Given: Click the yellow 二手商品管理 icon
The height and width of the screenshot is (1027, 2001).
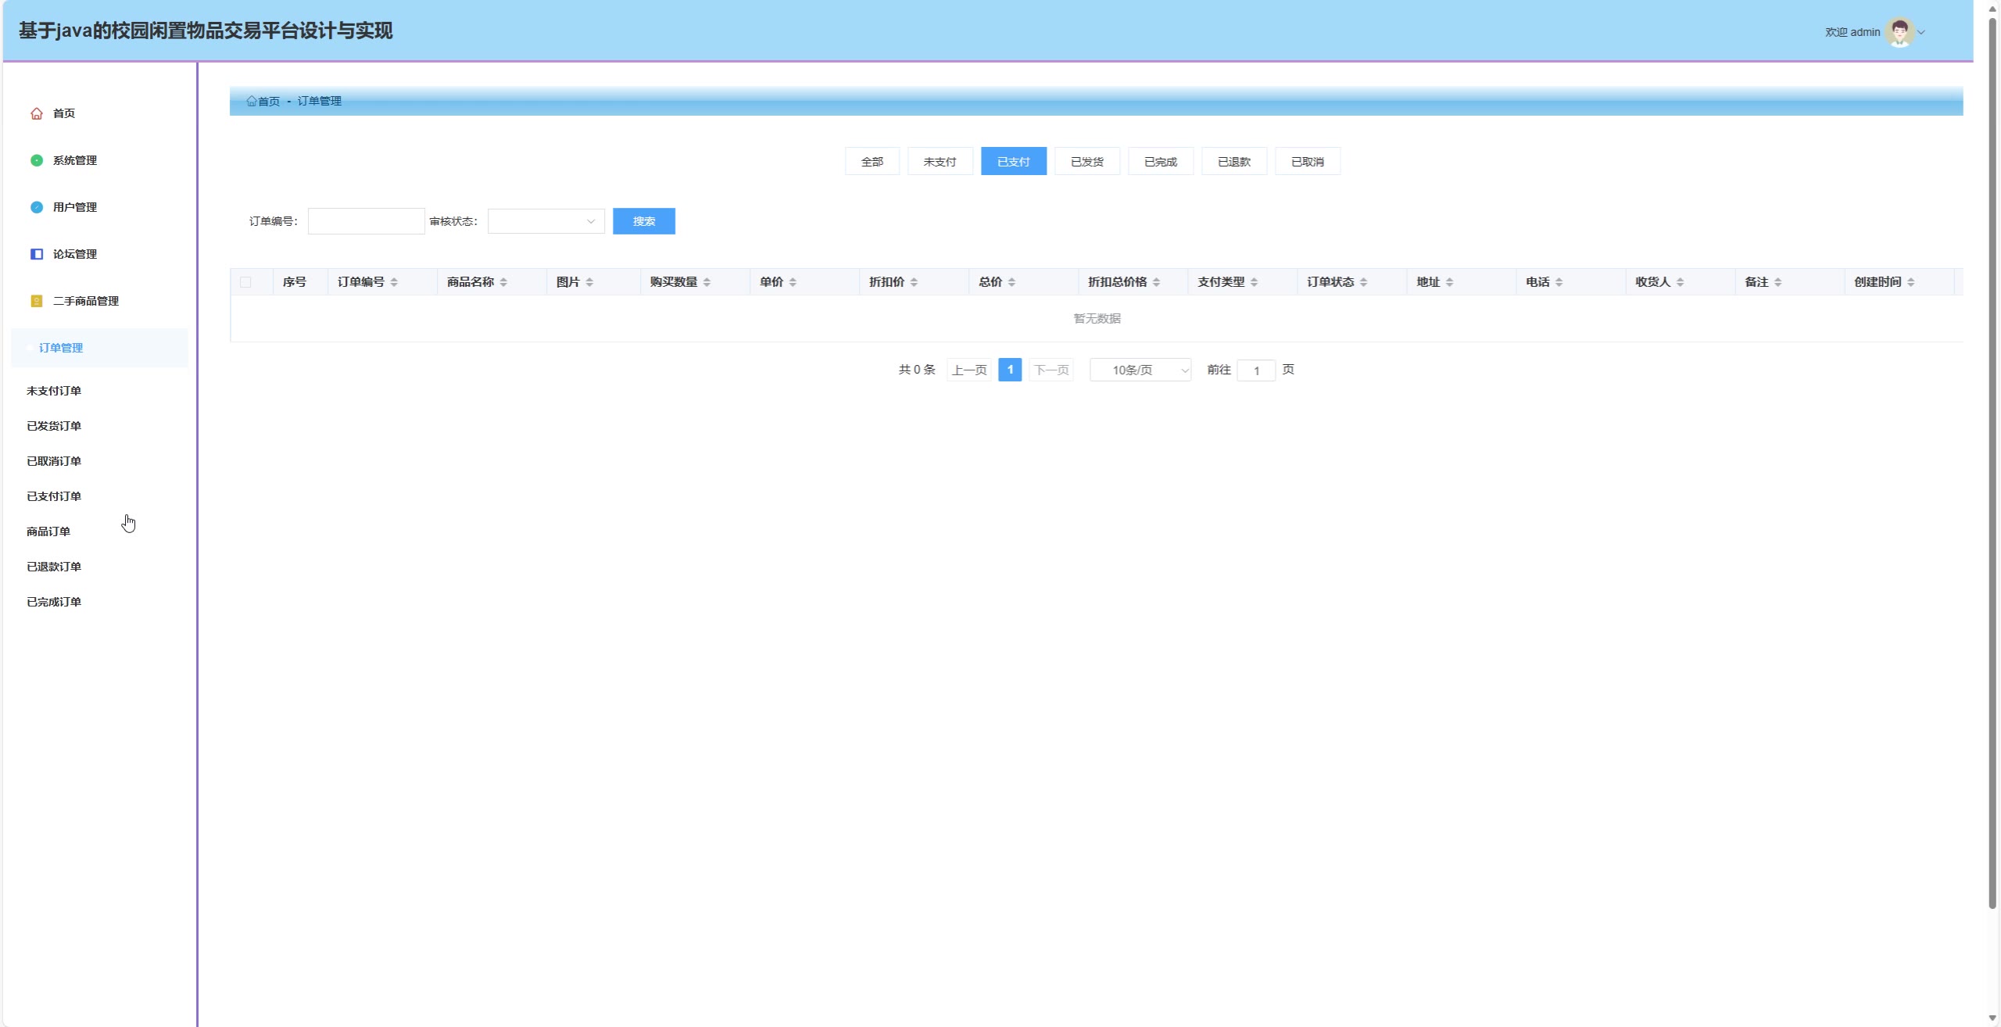Looking at the screenshot, I should [x=37, y=301].
